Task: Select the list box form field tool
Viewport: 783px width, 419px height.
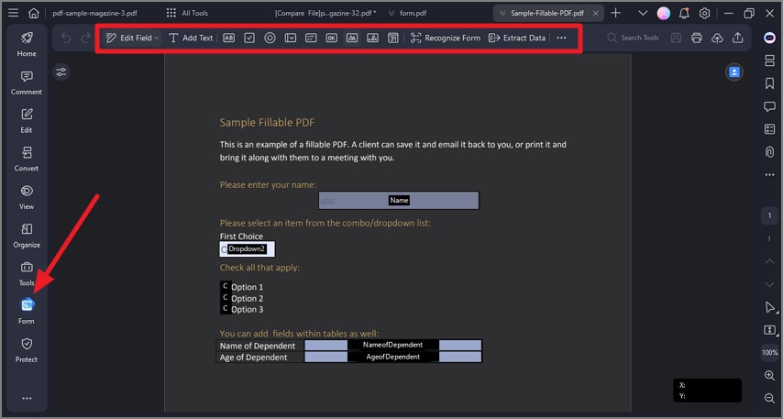Action: pos(311,38)
